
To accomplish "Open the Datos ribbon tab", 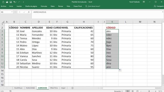I will [x=53, y=6].
